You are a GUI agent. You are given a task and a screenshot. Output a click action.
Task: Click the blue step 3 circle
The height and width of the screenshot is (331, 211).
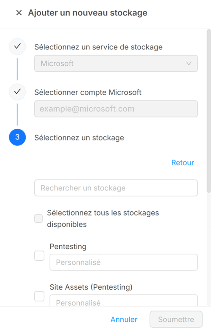coord(17,137)
